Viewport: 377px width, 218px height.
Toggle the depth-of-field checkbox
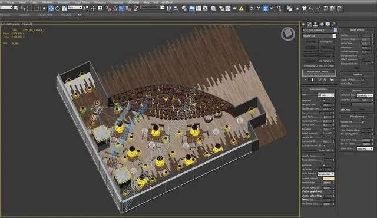click(x=363, y=80)
